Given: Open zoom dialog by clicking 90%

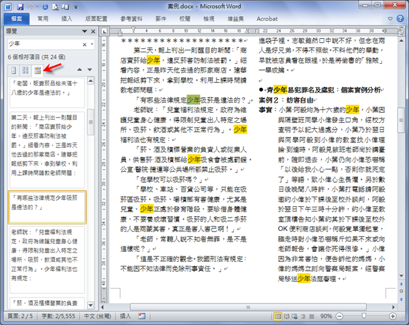Looking at the screenshot, I should (326, 316).
